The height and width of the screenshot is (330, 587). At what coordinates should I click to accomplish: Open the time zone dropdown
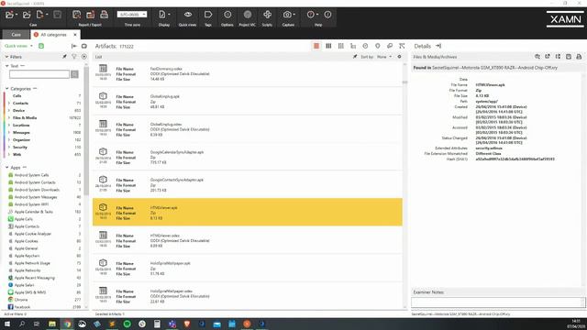click(132, 15)
